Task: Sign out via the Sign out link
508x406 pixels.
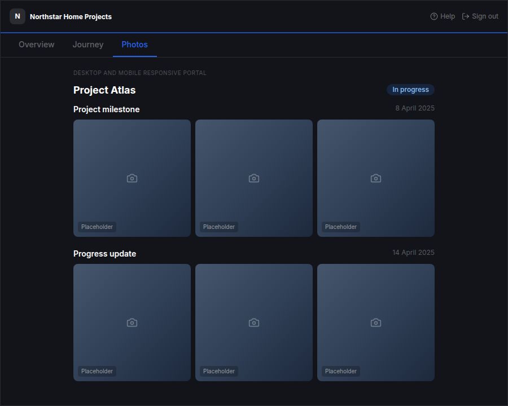Action: pos(485,16)
